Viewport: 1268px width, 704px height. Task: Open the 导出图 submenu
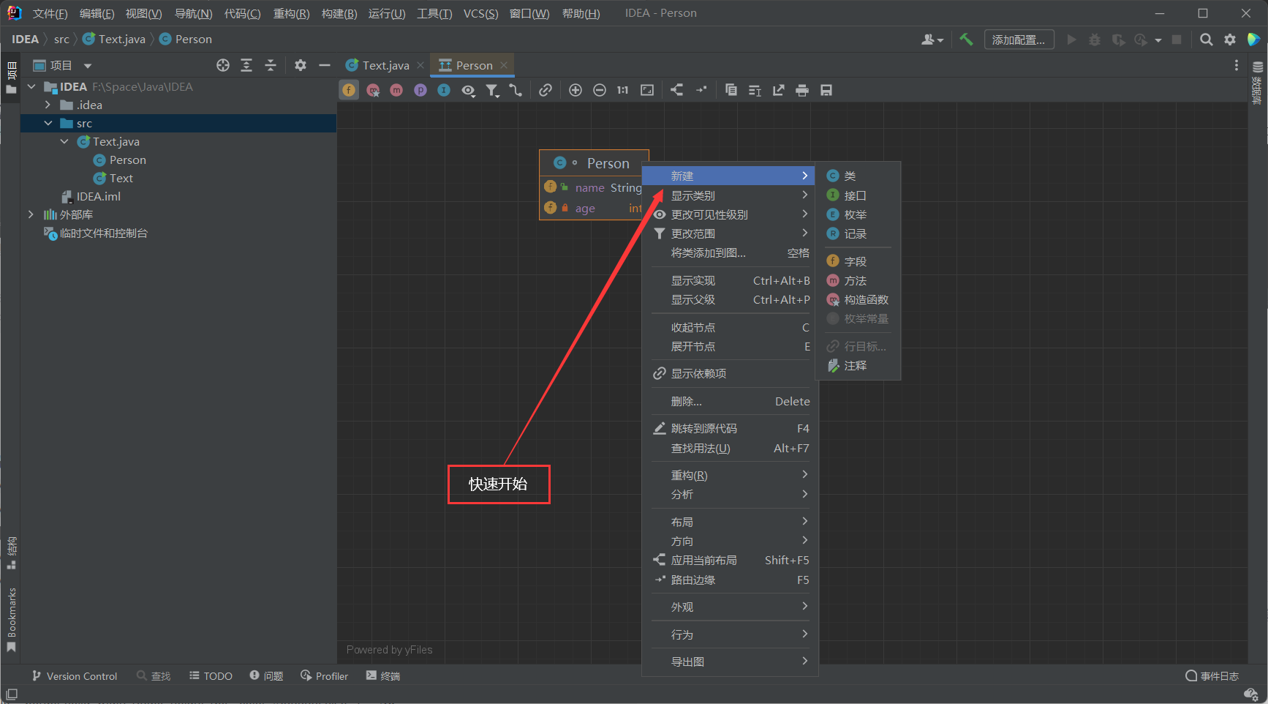[x=730, y=661]
